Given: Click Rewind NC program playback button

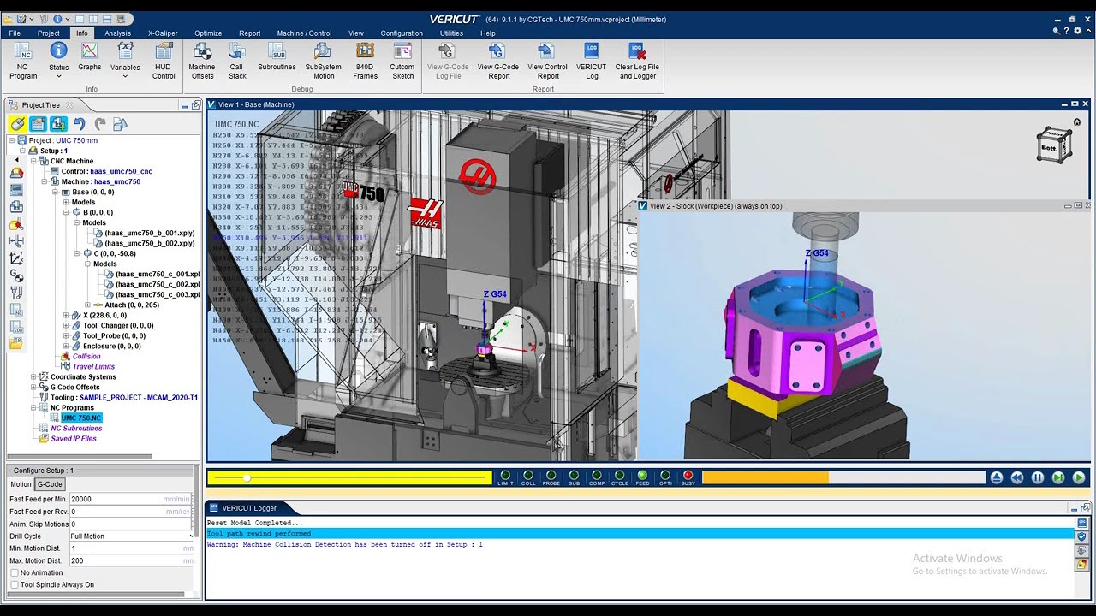Looking at the screenshot, I should click(1017, 478).
